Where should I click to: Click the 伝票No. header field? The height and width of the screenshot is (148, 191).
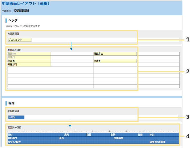point(29,54)
